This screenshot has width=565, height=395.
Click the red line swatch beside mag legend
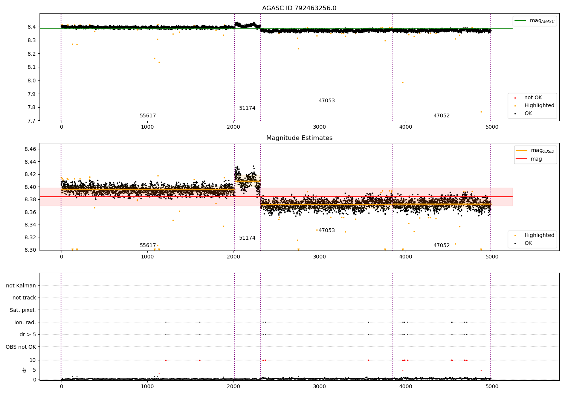(x=521, y=159)
